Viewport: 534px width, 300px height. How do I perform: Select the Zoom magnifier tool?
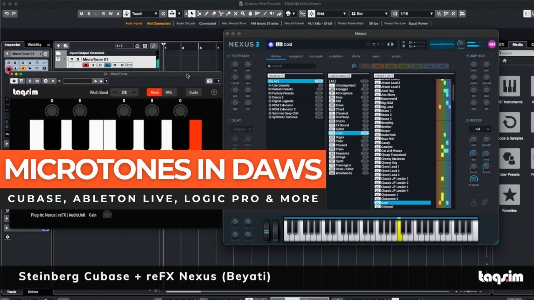(x=244, y=14)
